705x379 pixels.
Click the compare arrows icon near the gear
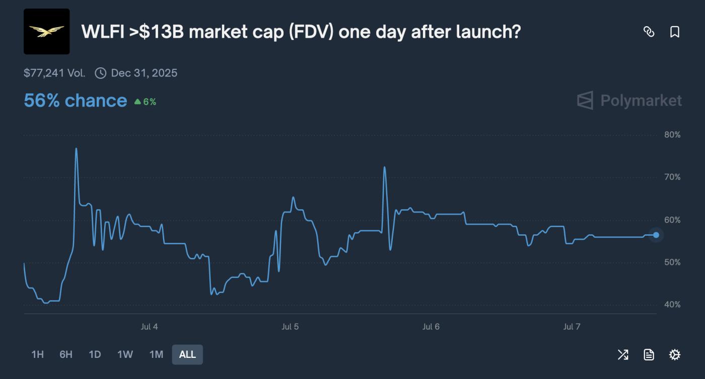coord(623,354)
